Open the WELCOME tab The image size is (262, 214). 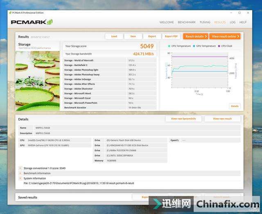pyautogui.click(x=167, y=22)
